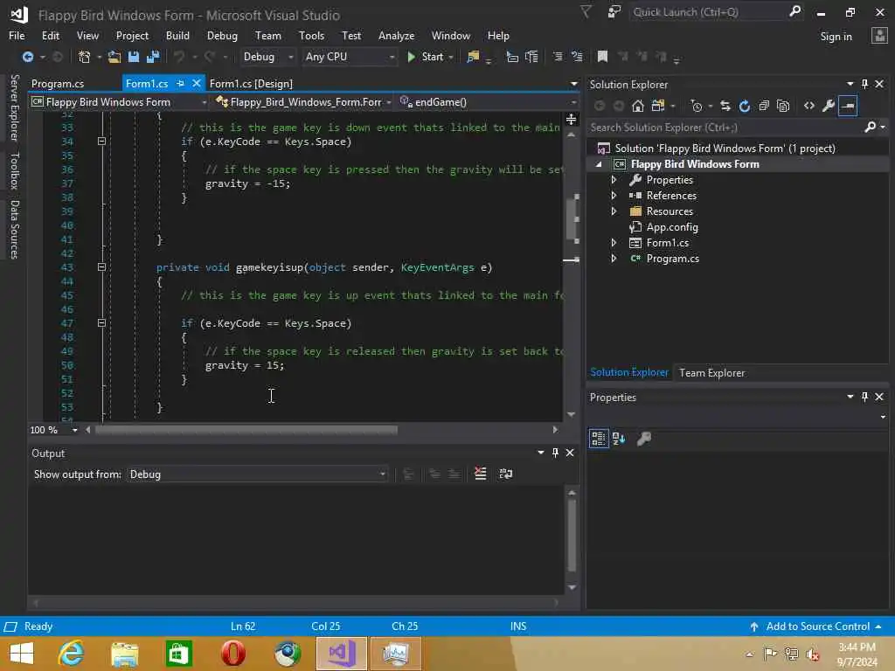Click the green Start debugging arrow
Viewport: 895px width, 671px height.
tap(411, 57)
